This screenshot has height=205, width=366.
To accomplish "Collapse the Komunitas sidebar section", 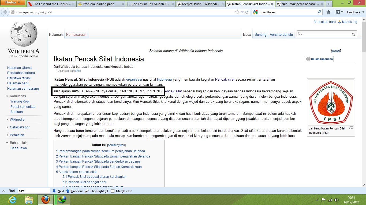I will tap(7, 96).
